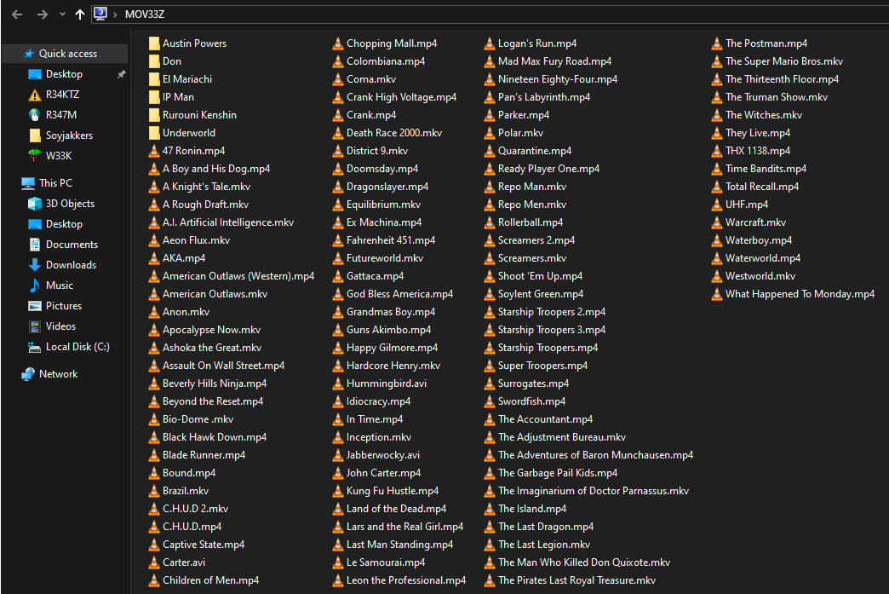
Task: Select file name Idiocracy.mp4
Action: tap(378, 401)
